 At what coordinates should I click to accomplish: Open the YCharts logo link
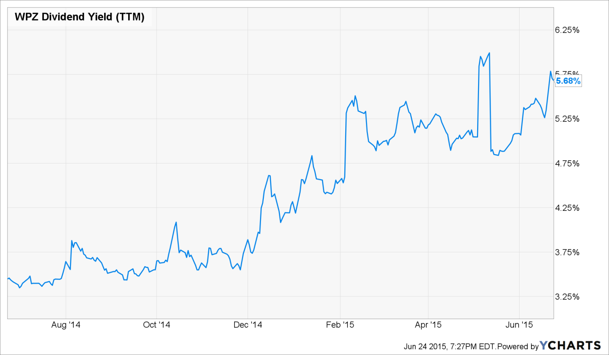click(571, 345)
